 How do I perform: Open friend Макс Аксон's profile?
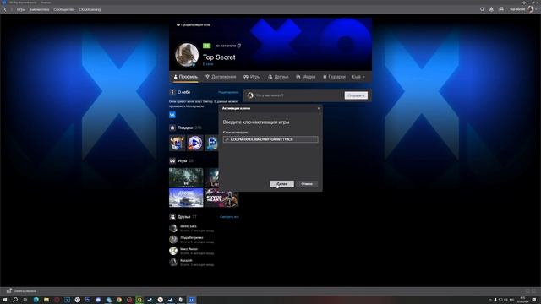pos(189,249)
